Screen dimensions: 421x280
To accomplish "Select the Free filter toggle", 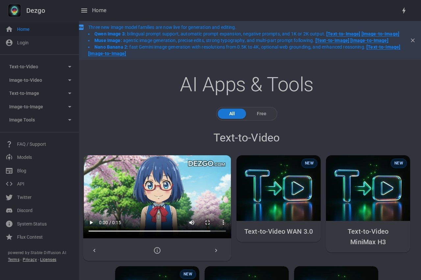I will point(261,114).
